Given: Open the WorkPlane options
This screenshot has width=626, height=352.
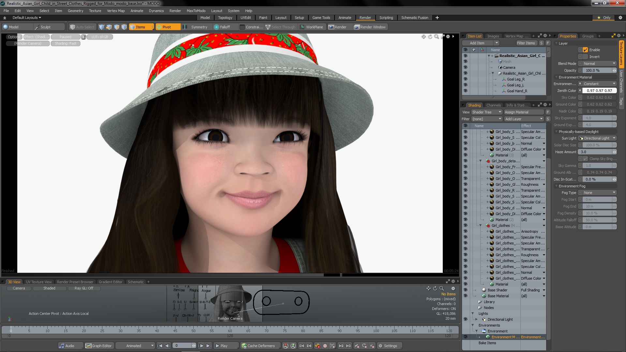Looking at the screenshot, I should 311,27.
